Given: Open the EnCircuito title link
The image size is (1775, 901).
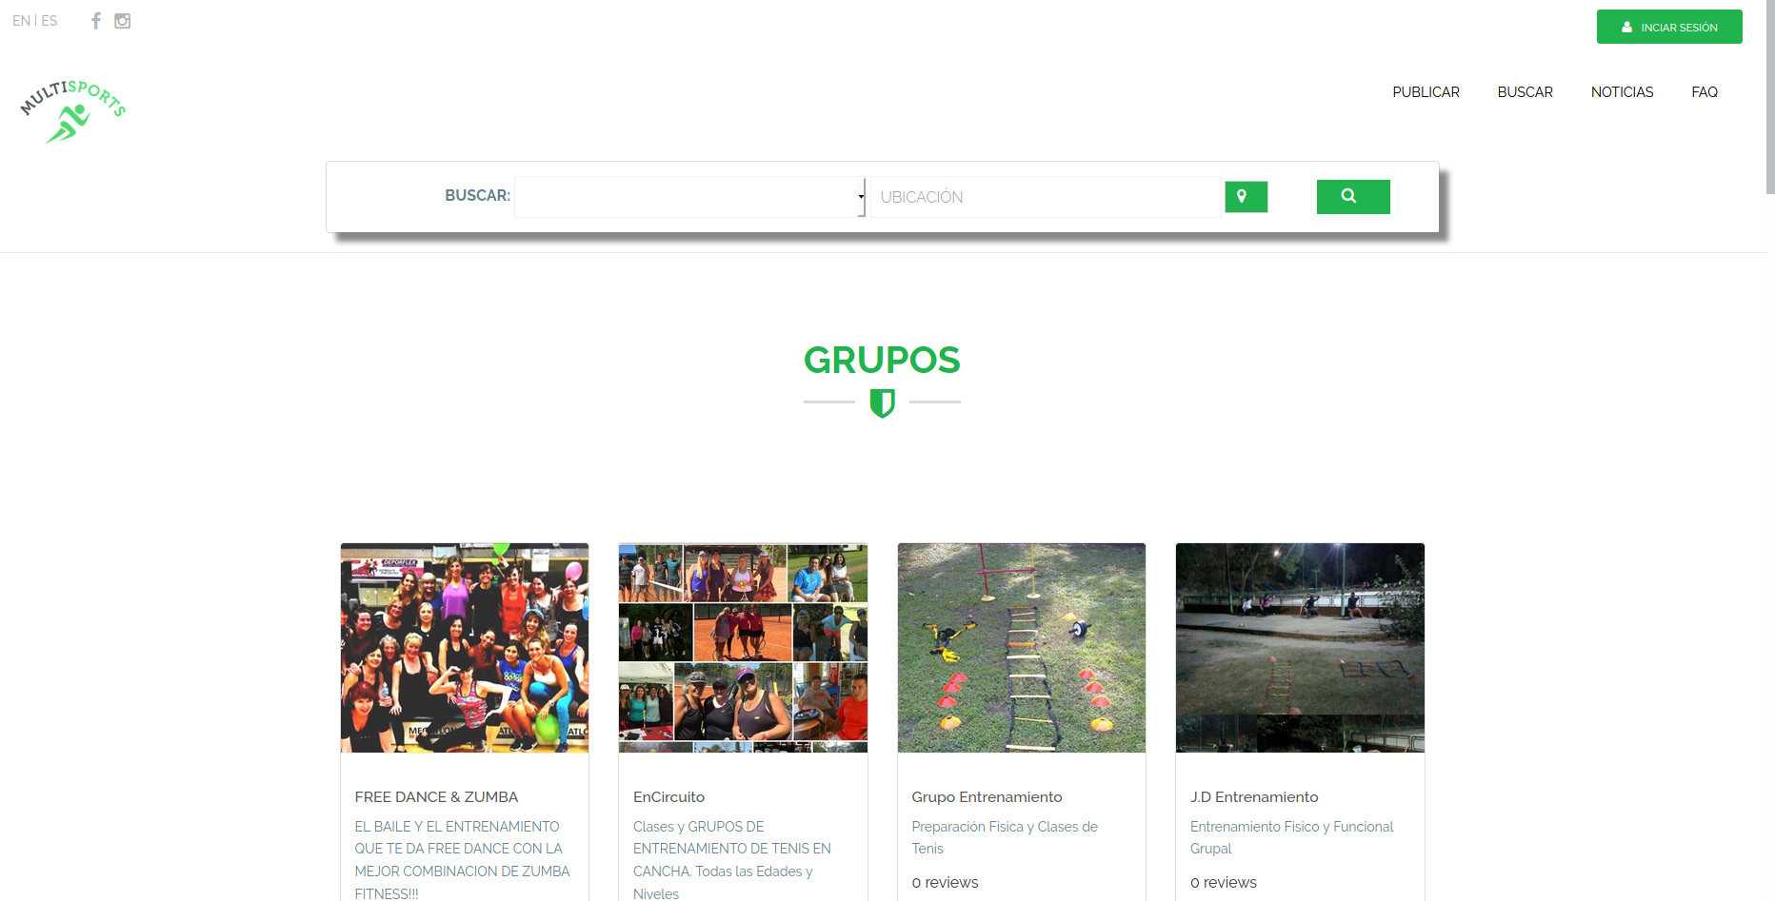Looking at the screenshot, I should pos(668,797).
